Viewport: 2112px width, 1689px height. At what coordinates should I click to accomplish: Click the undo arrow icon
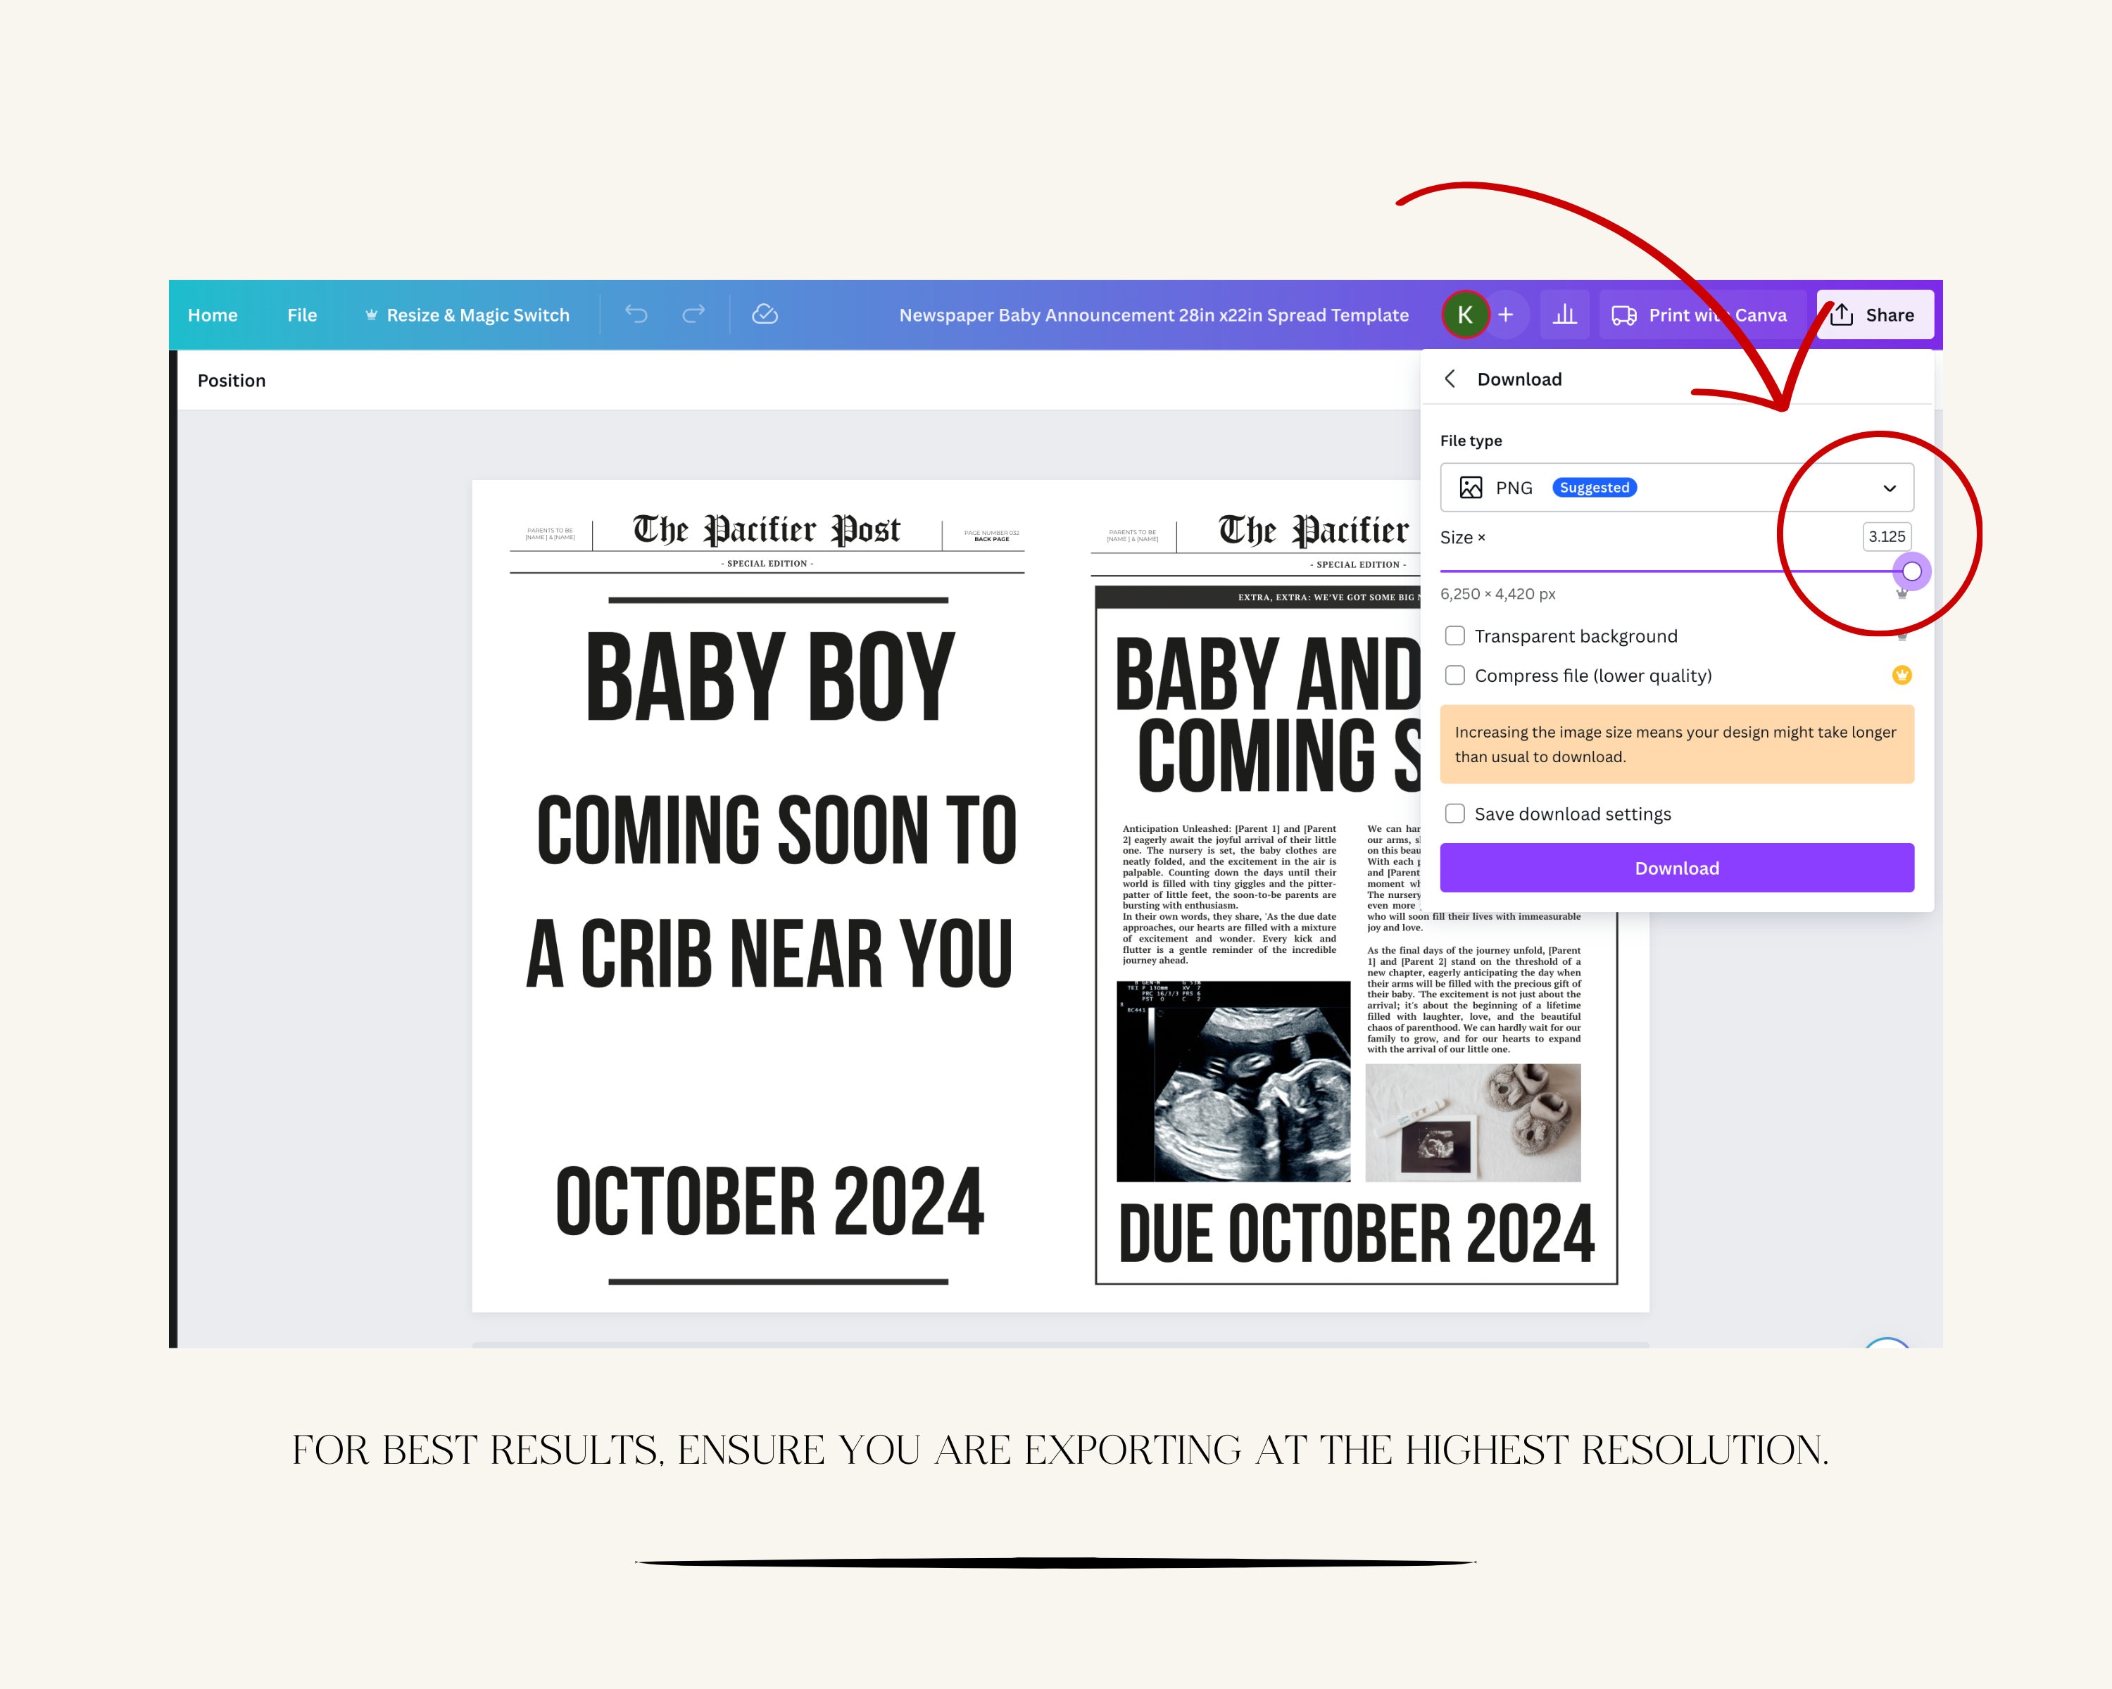tap(636, 315)
